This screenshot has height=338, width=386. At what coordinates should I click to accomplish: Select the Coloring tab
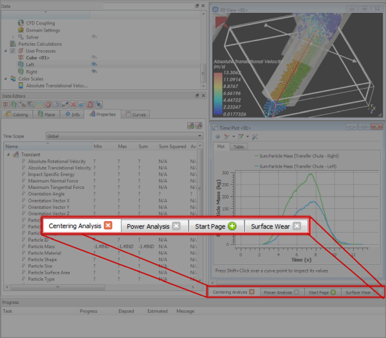pyautogui.click(x=17, y=114)
